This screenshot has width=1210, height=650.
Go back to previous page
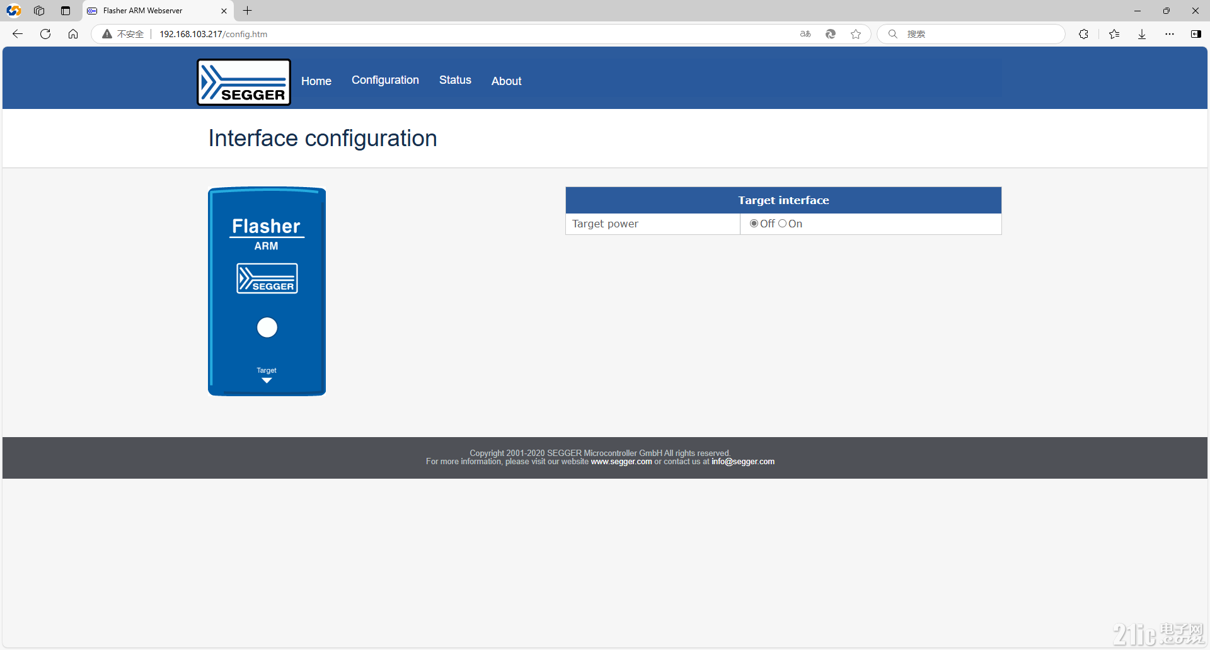(x=18, y=34)
